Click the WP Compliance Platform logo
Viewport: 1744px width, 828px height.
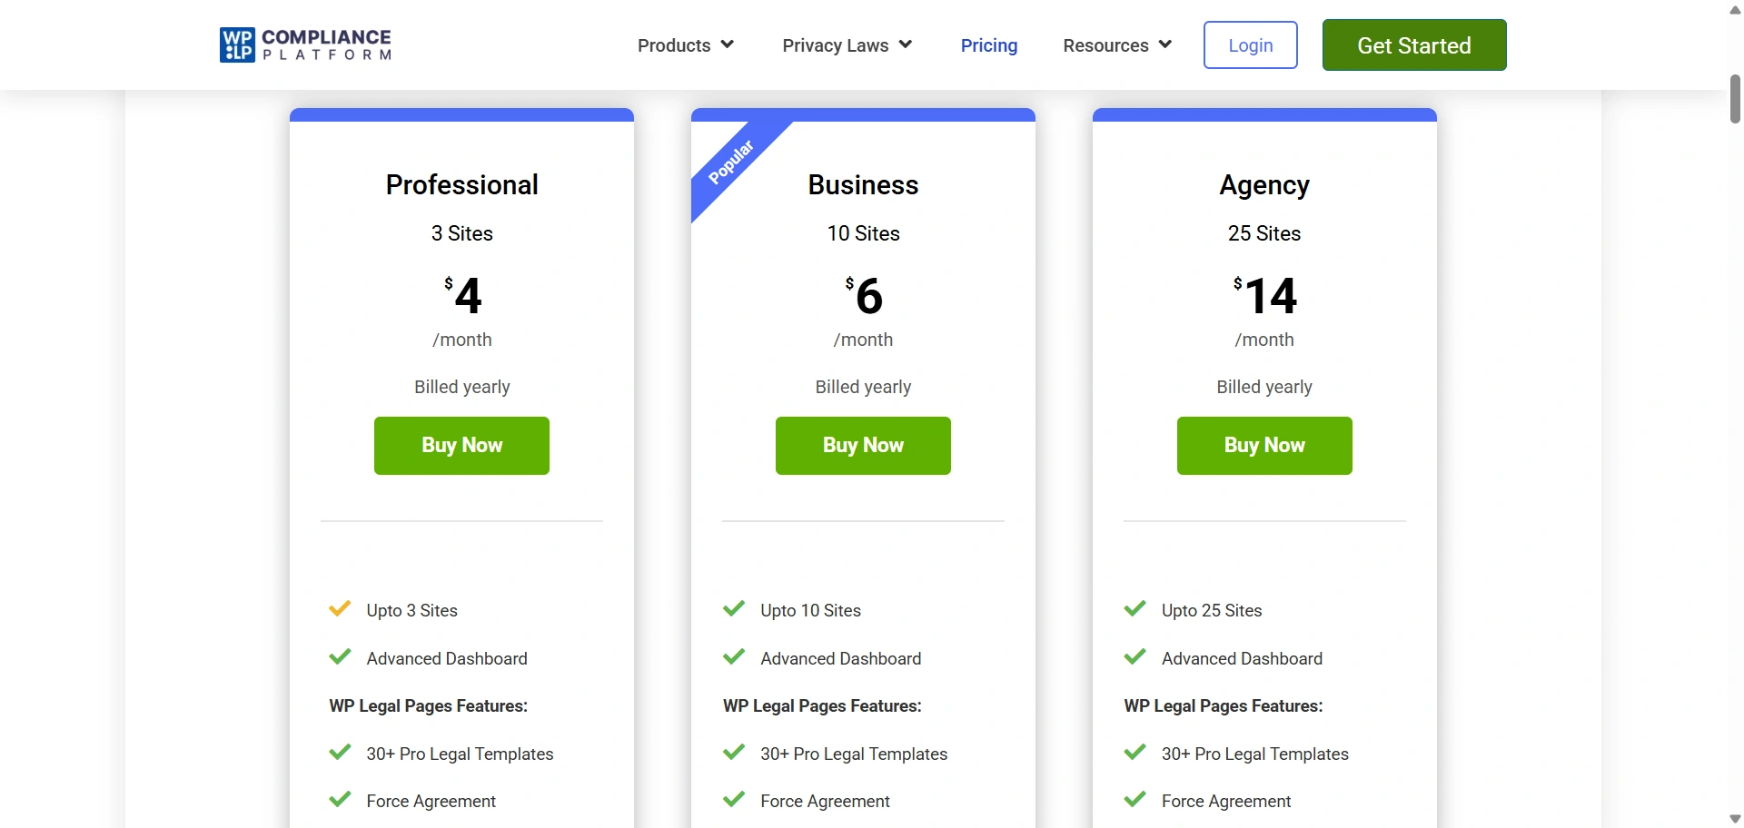pos(304,44)
